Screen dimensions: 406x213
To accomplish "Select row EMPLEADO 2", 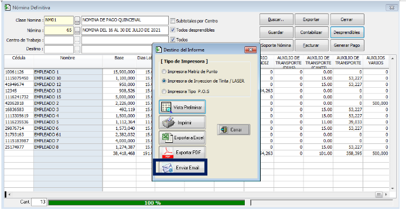I will [47, 103].
